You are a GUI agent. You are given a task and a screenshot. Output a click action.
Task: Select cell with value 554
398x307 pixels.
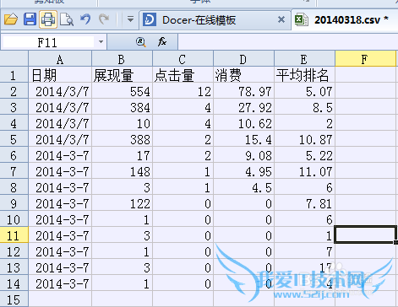(122, 91)
